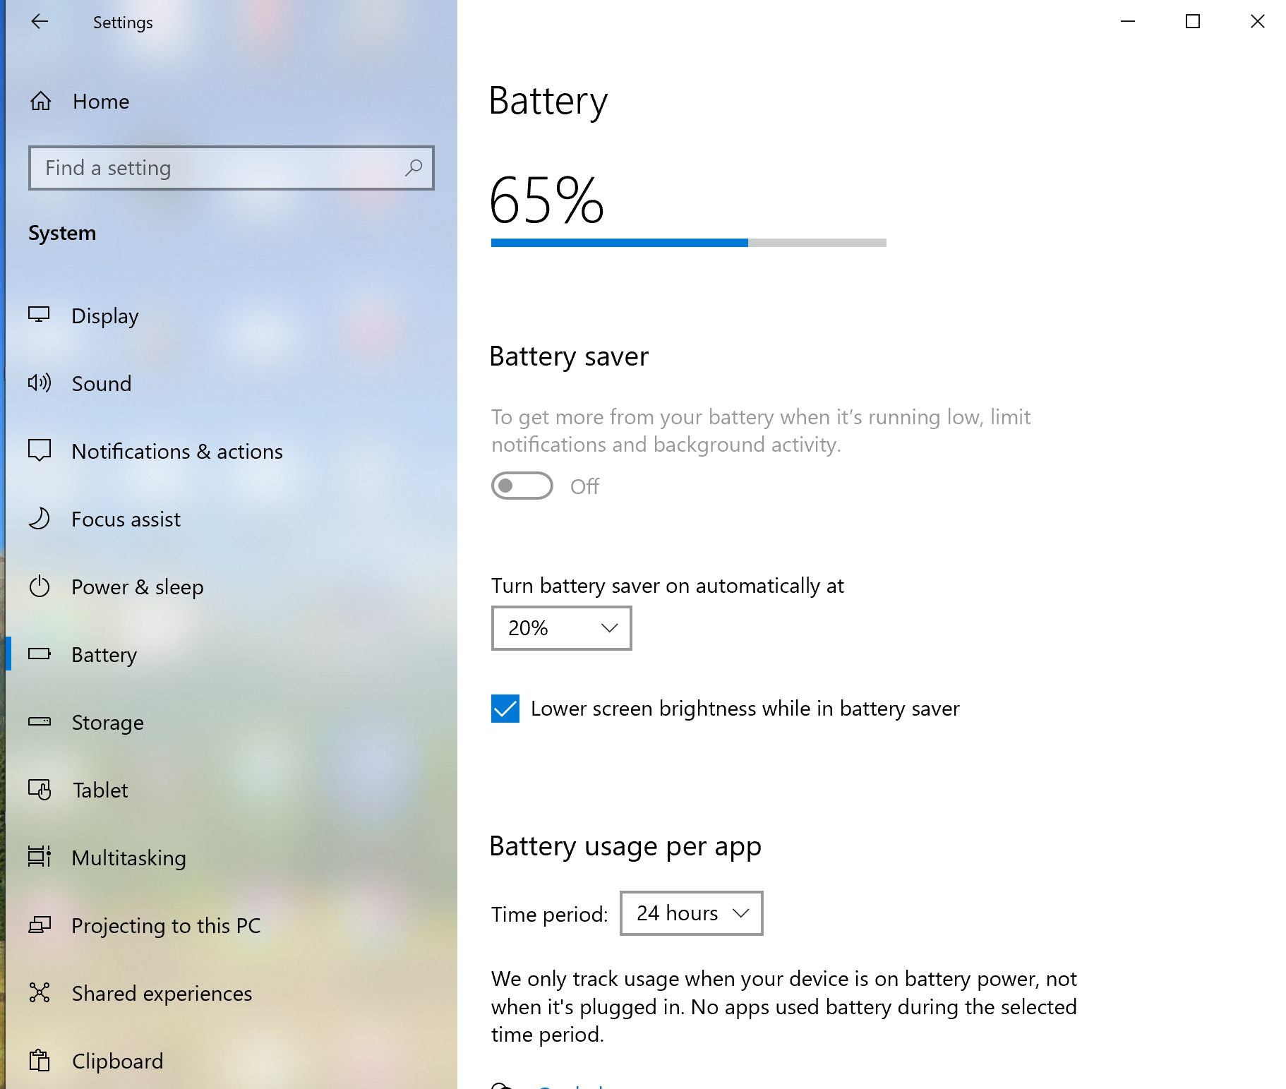This screenshot has width=1286, height=1089.
Task: Open the 20% battery saver threshold dropdown
Action: click(562, 628)
